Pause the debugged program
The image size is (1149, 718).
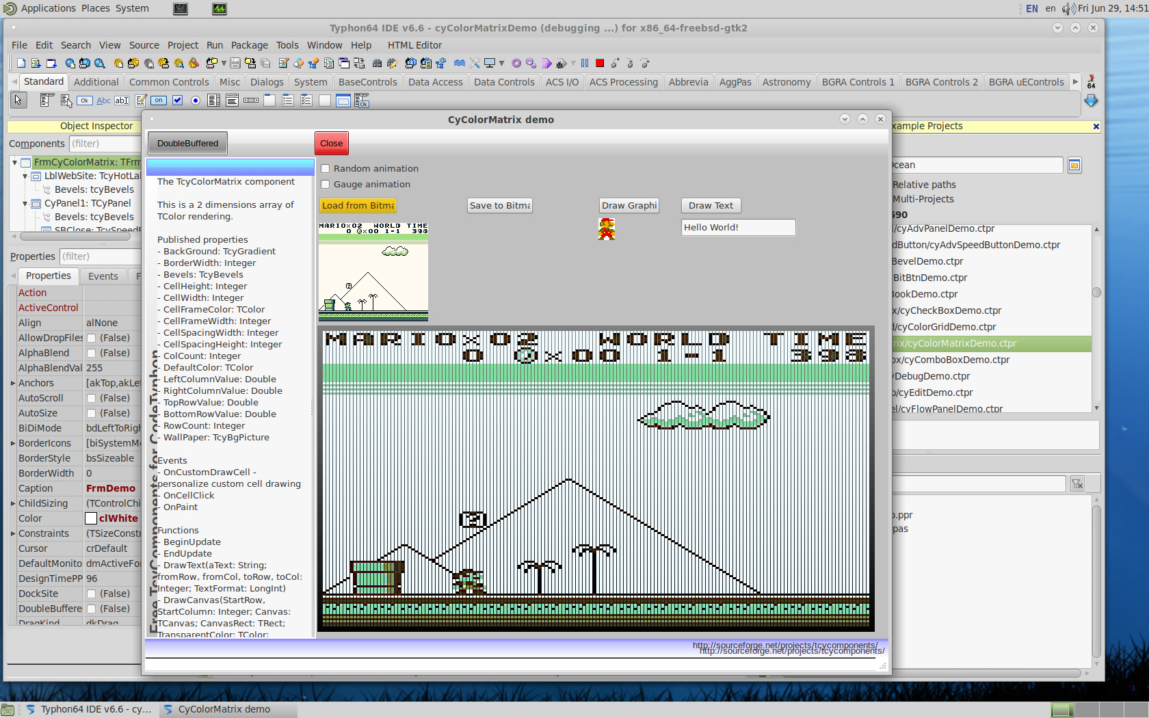pos(585,63)
